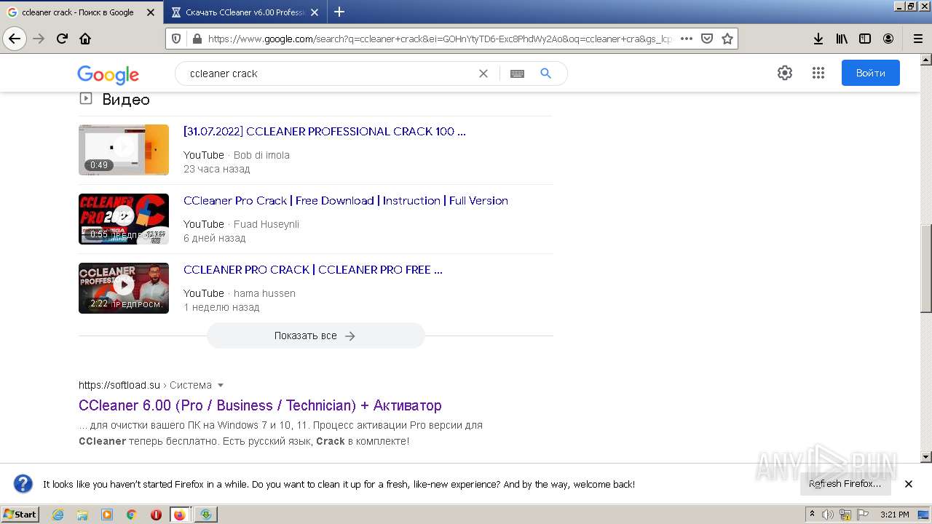Image resolution: width=932 pixels, height=524 pixels.
Task: Open a new browser tab
Action: [339, 12]
